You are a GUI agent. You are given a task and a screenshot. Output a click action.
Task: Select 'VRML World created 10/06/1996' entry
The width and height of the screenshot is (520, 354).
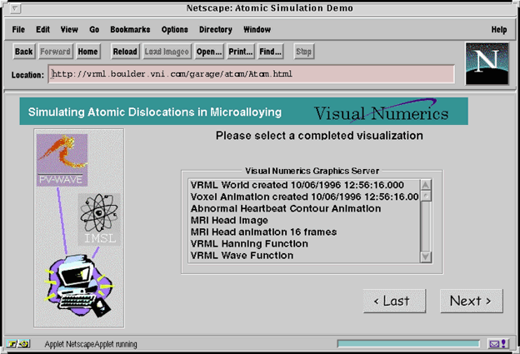[304, 185]
